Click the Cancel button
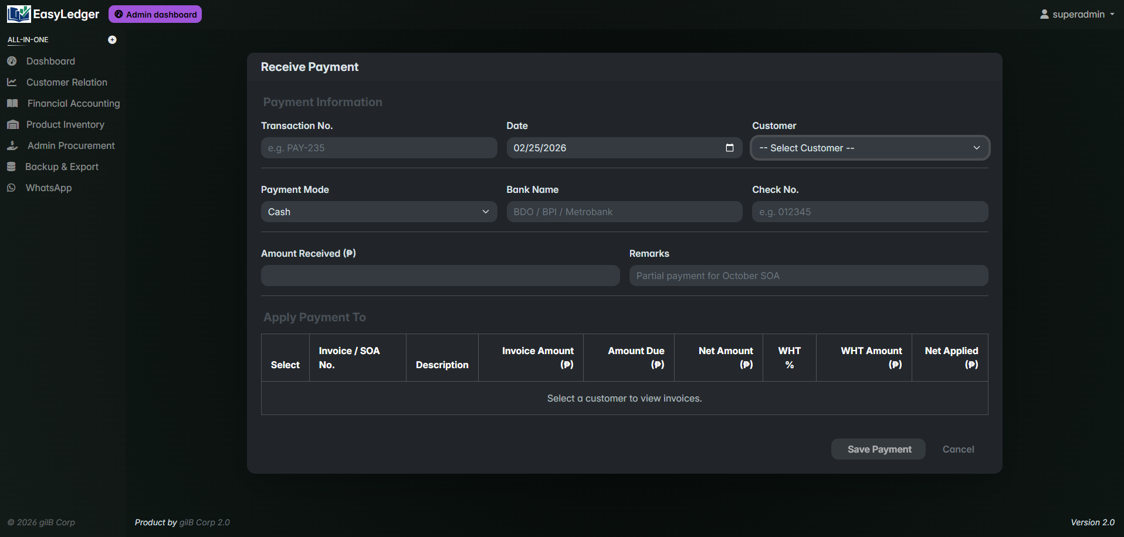The height and width of the screenshot is (537, 1124). [x=958, y=449]
